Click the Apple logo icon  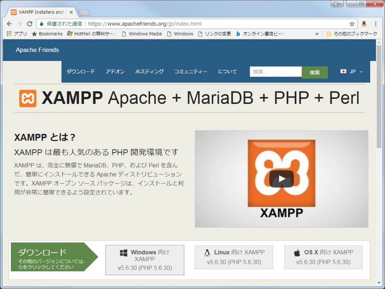click(297, 253)
